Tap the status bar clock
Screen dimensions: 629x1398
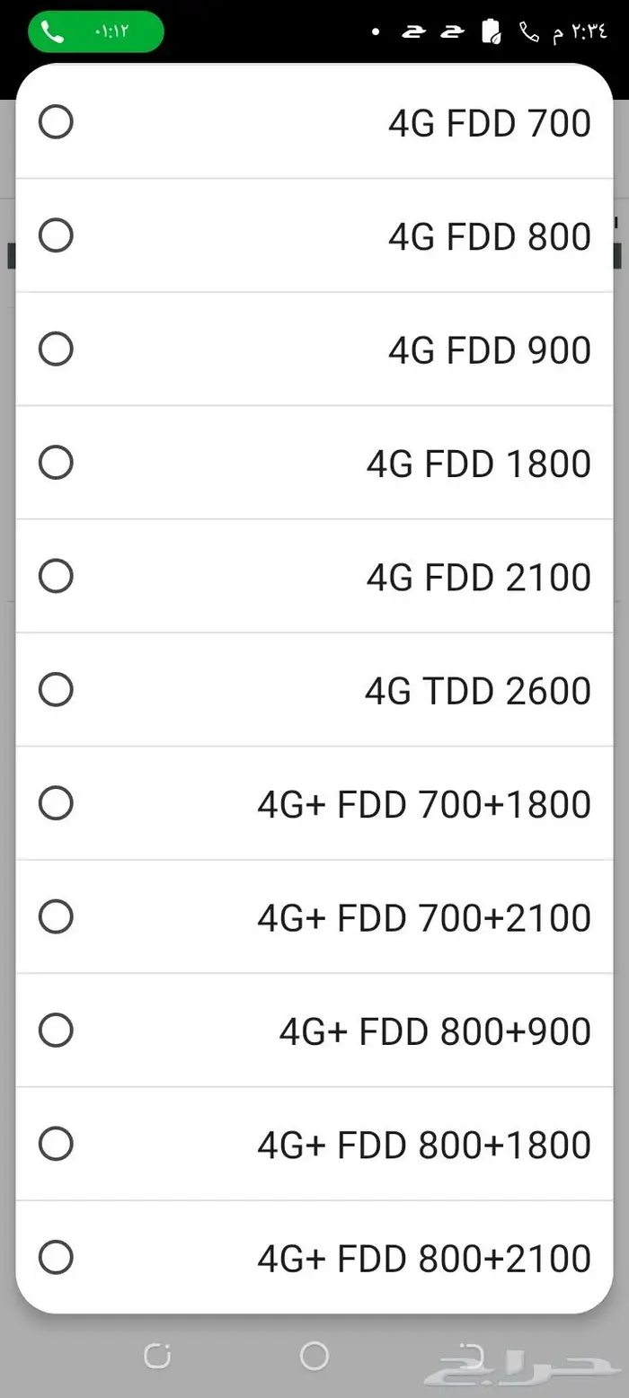pyautogui.click(x=580, y=32)
